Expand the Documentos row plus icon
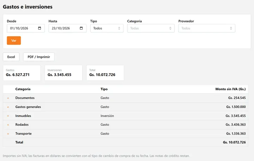The image size is (254, 161). coord(8,98)
